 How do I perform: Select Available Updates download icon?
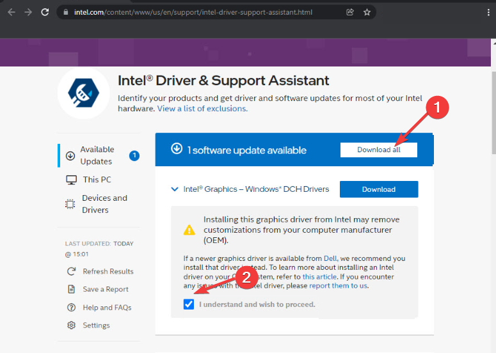click(x=70, y=155)
